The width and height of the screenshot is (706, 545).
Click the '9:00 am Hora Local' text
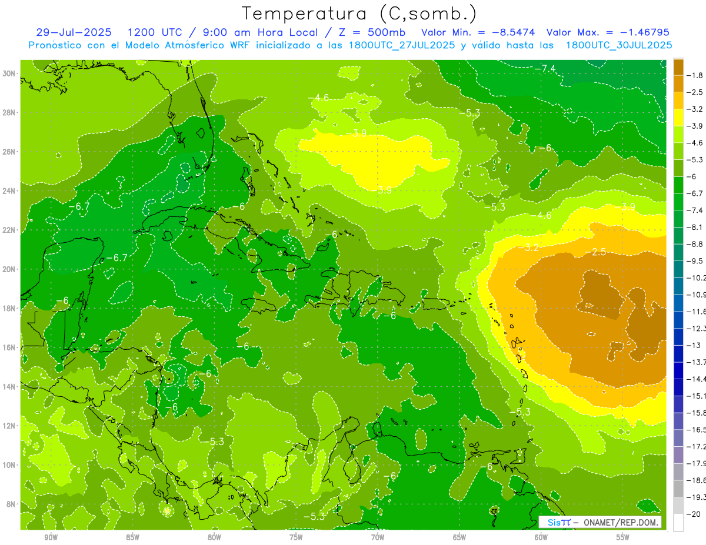[x=261, y=32]
